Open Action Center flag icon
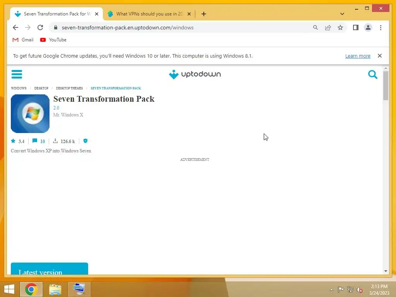Screen dimensions: 396x297 pyautogui.click(x=341, y=289)
